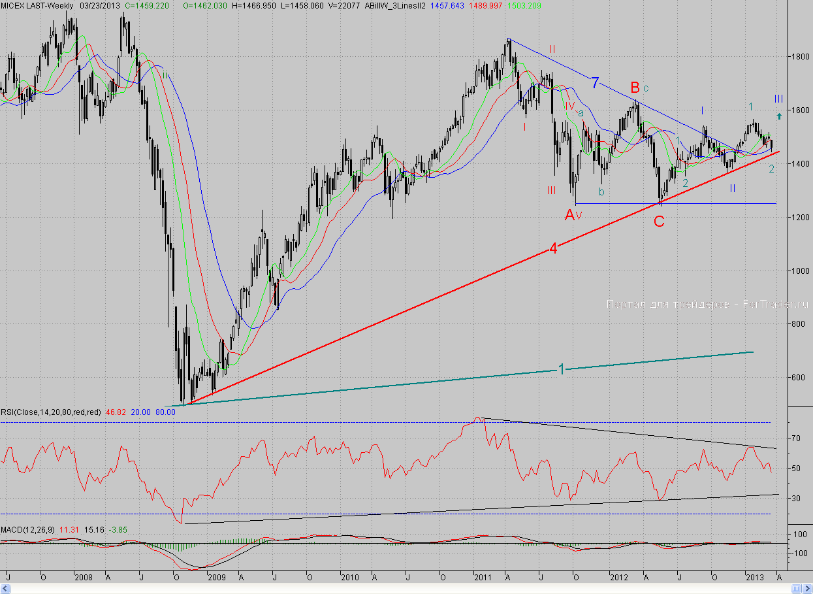Click the 2013 year marker on time axis

pos(755,578)
